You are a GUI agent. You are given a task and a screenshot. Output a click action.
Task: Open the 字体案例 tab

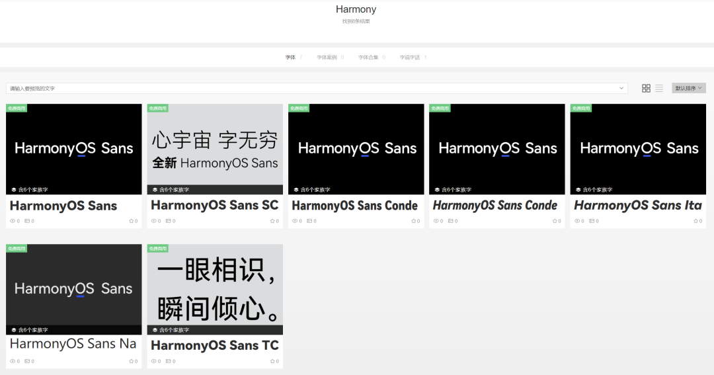click(327, 58)
